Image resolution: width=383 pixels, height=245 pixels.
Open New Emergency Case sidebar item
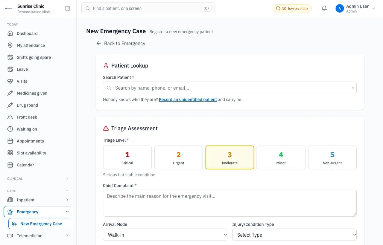(40, 224)
